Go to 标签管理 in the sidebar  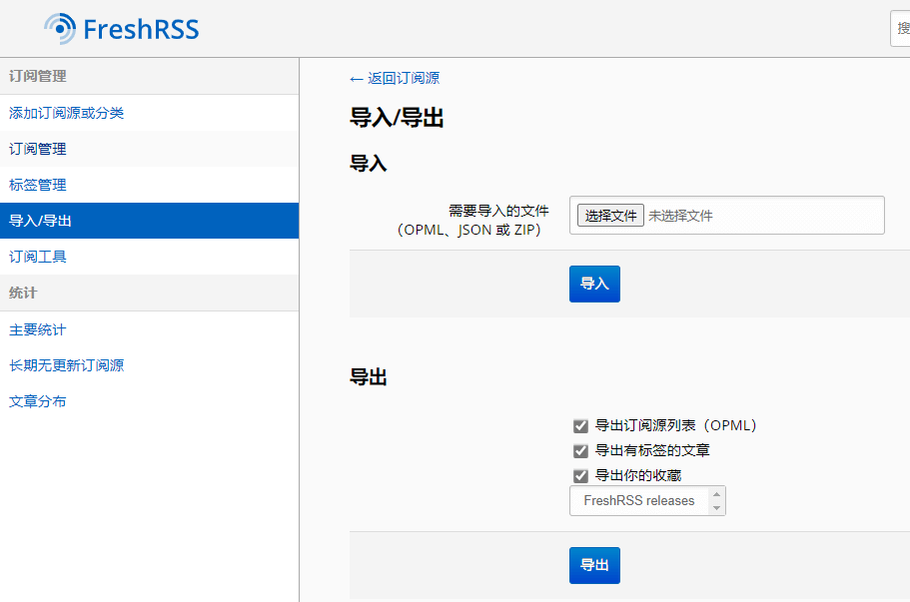pos(38,185)
